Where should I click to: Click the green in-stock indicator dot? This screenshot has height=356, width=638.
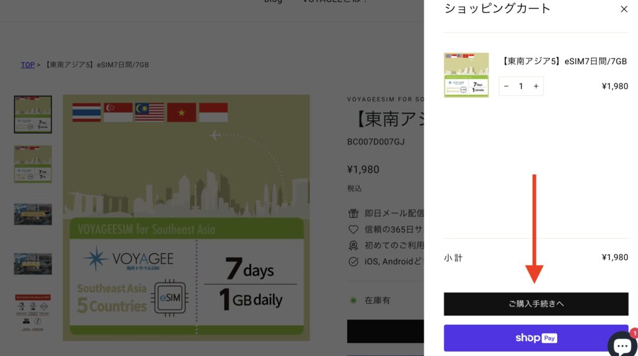(x=353, y=301)
